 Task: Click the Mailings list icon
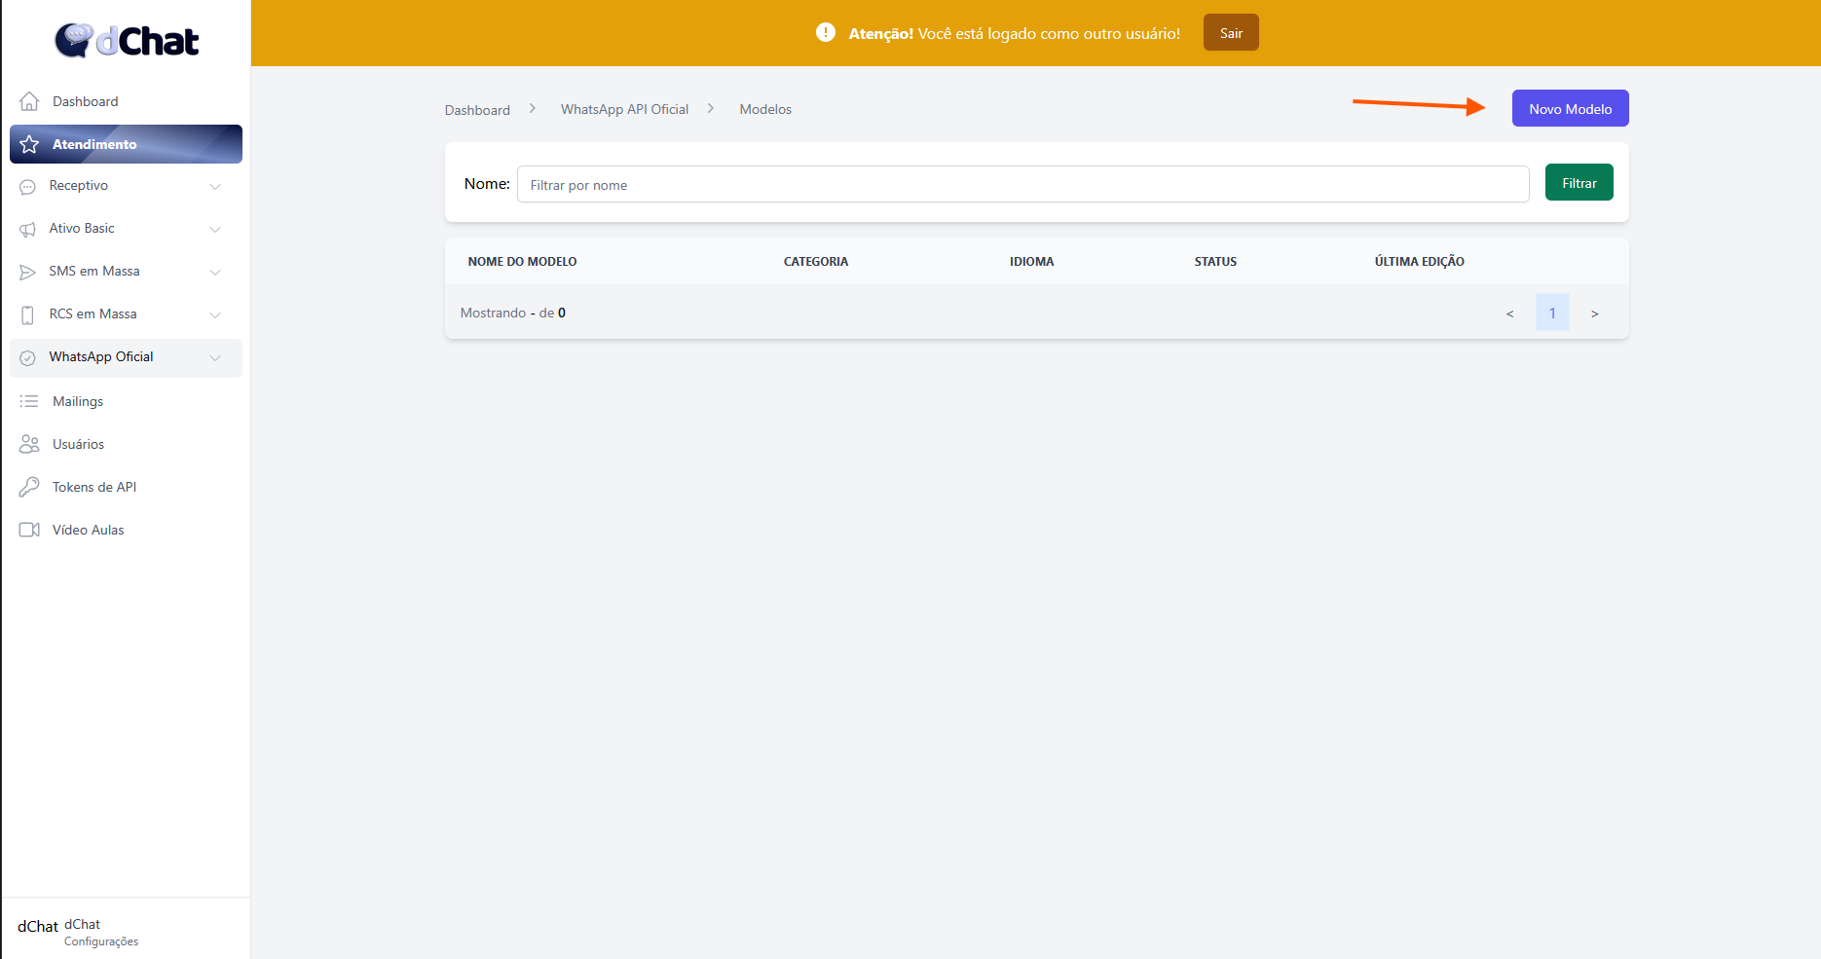coord(29,401)
